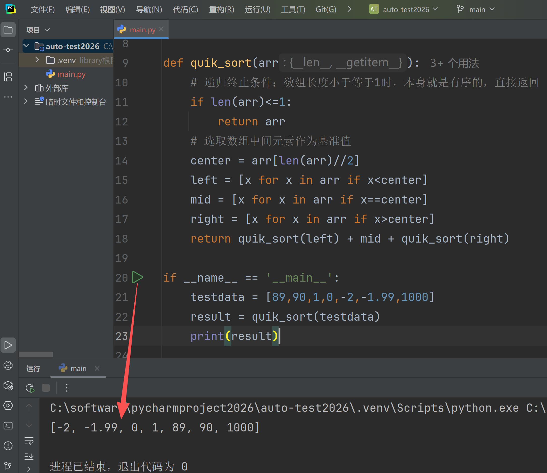Open the Commit tool window icon

(x=8, y=50)
